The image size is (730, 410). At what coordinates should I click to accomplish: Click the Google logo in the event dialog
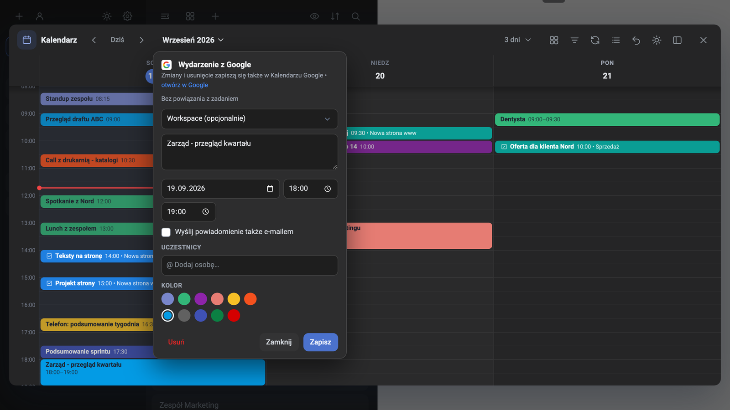tap(167, 65)
